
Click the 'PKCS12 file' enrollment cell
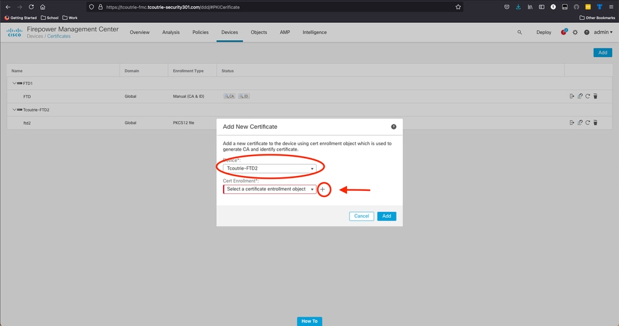point(183,123)
